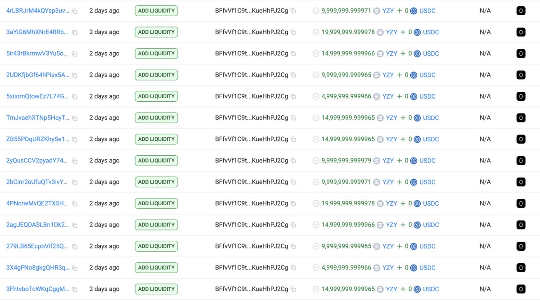This screenshot has width=540, height=302.
Task: Click ADD LIQUIDITY badge in 3aYiG6MhXNrE4RRb row
Action: [x=156, y=32]
